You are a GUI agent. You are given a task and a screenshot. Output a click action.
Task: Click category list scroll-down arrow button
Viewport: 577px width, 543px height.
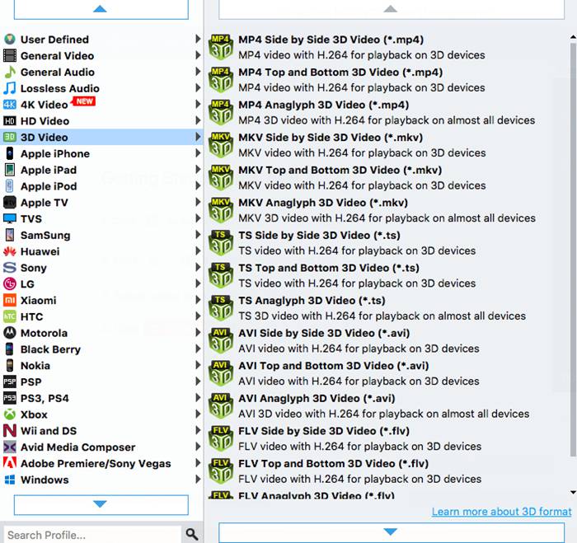(x=101, y=505)
